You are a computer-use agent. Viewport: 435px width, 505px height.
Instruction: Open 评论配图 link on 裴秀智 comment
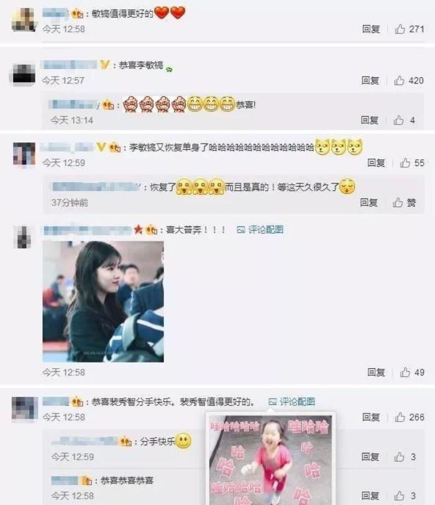tap(291, 402)
